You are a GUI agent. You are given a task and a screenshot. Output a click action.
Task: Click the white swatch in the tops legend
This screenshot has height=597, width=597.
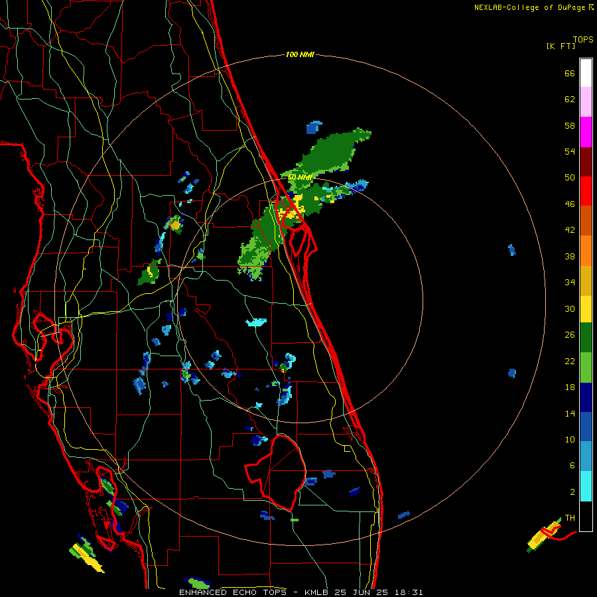point(586,73)
